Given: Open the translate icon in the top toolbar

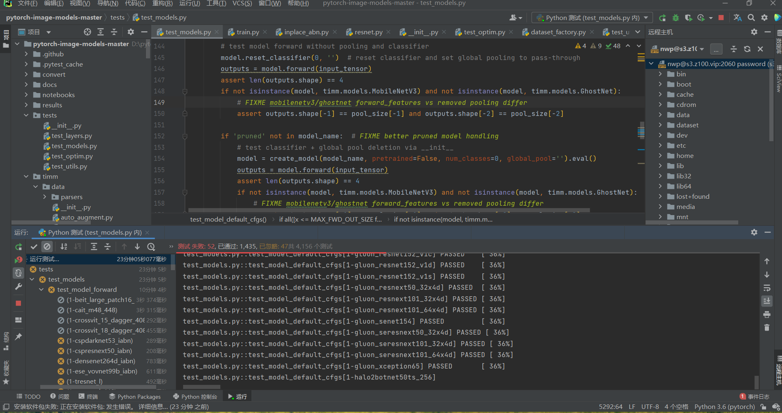Looking at the screenshot, I should (x=737, y=18).
